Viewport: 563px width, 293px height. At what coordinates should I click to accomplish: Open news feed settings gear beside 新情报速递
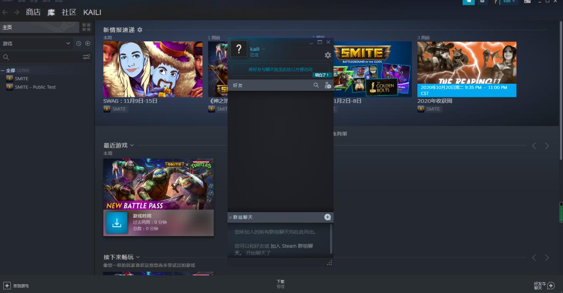click(140, 30)
